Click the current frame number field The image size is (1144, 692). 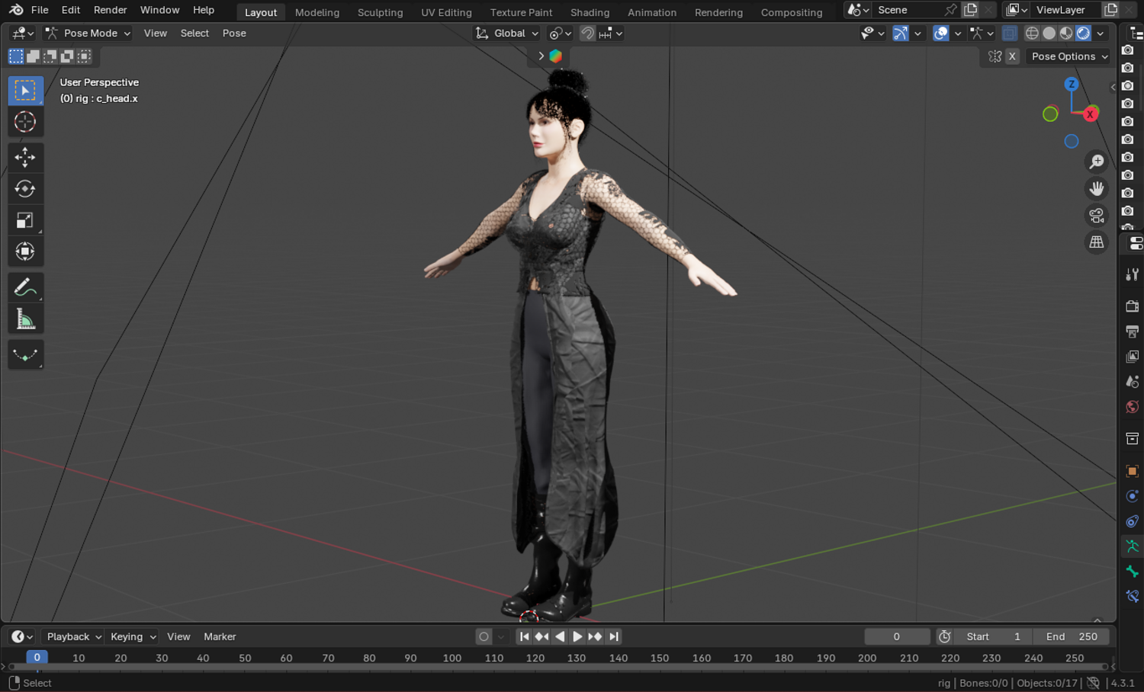click(897, 637)
